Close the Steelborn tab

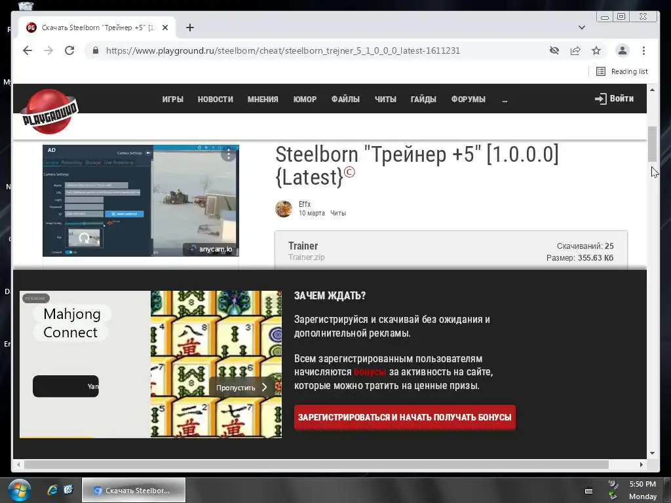[x=165, y=28]
